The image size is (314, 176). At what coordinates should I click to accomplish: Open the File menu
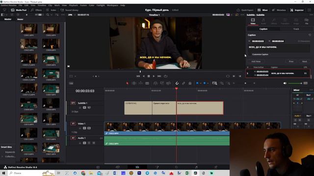[21, 5]
